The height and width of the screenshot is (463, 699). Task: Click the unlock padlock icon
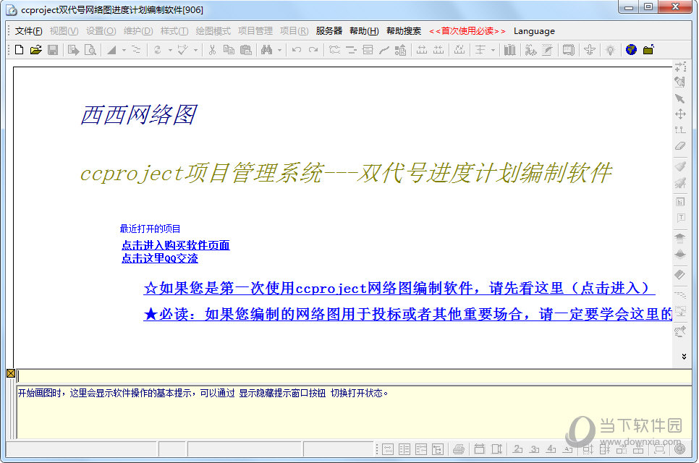pyautogui.click(x=648, y=50)
